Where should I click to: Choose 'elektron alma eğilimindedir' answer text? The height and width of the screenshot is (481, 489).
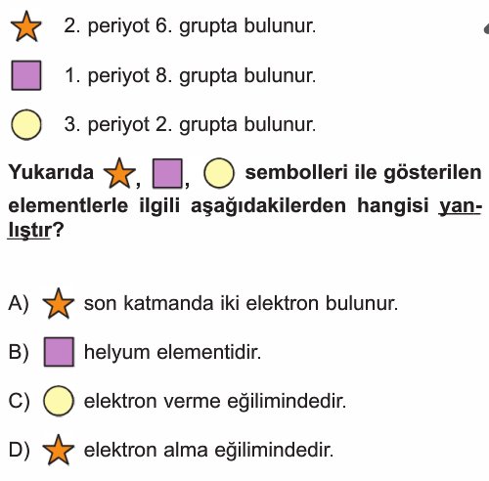pyautogui.click(x=208, y=450)
